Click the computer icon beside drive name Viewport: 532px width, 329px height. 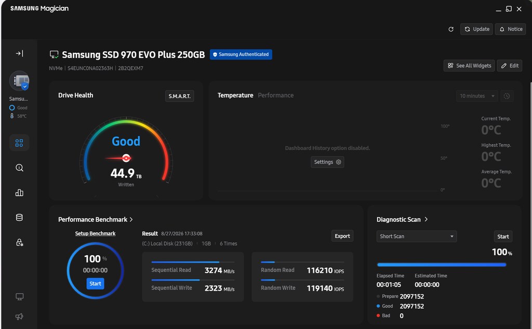coord(54,54)
